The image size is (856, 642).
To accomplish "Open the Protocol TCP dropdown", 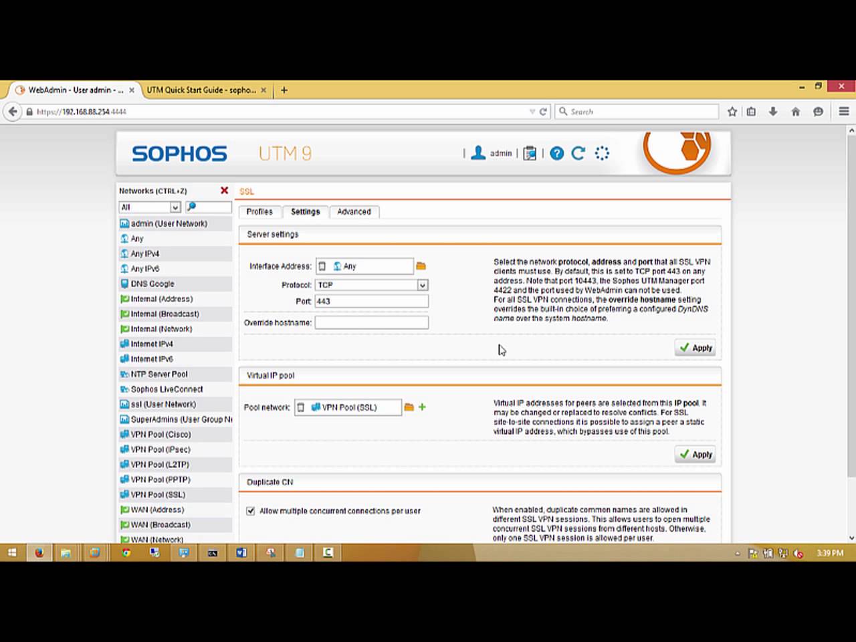I will 422,285.
